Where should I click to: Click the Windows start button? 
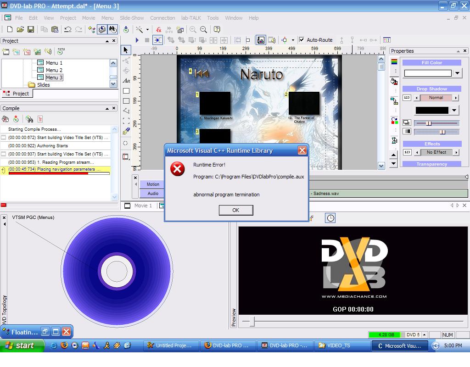[x=22, y=345]
